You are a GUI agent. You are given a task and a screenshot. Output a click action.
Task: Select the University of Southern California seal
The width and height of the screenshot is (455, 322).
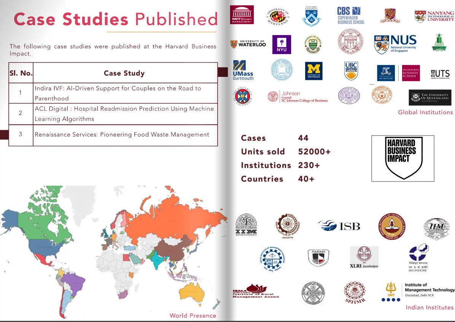click(350, 41)
